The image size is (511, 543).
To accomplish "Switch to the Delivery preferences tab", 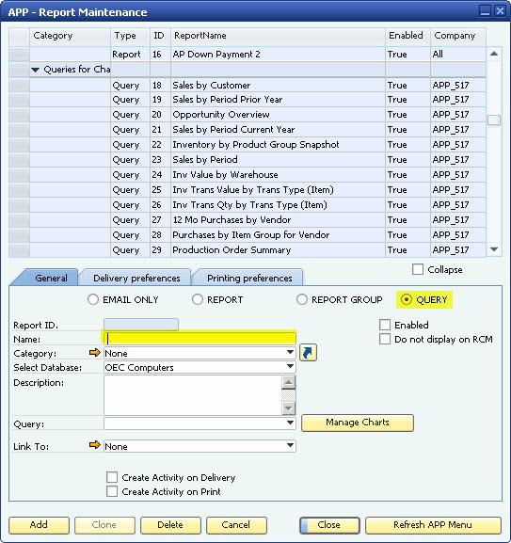I will point(136,278).
